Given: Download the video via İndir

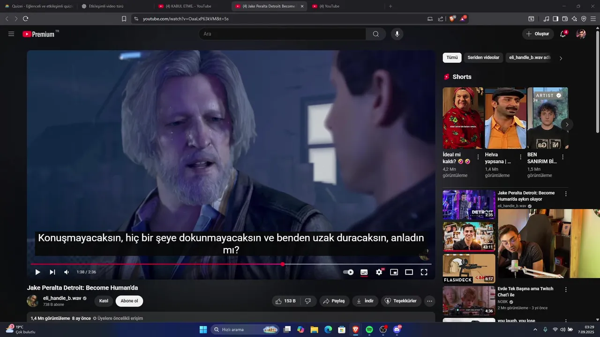Looking at the screenshot, I should (365, 301).
